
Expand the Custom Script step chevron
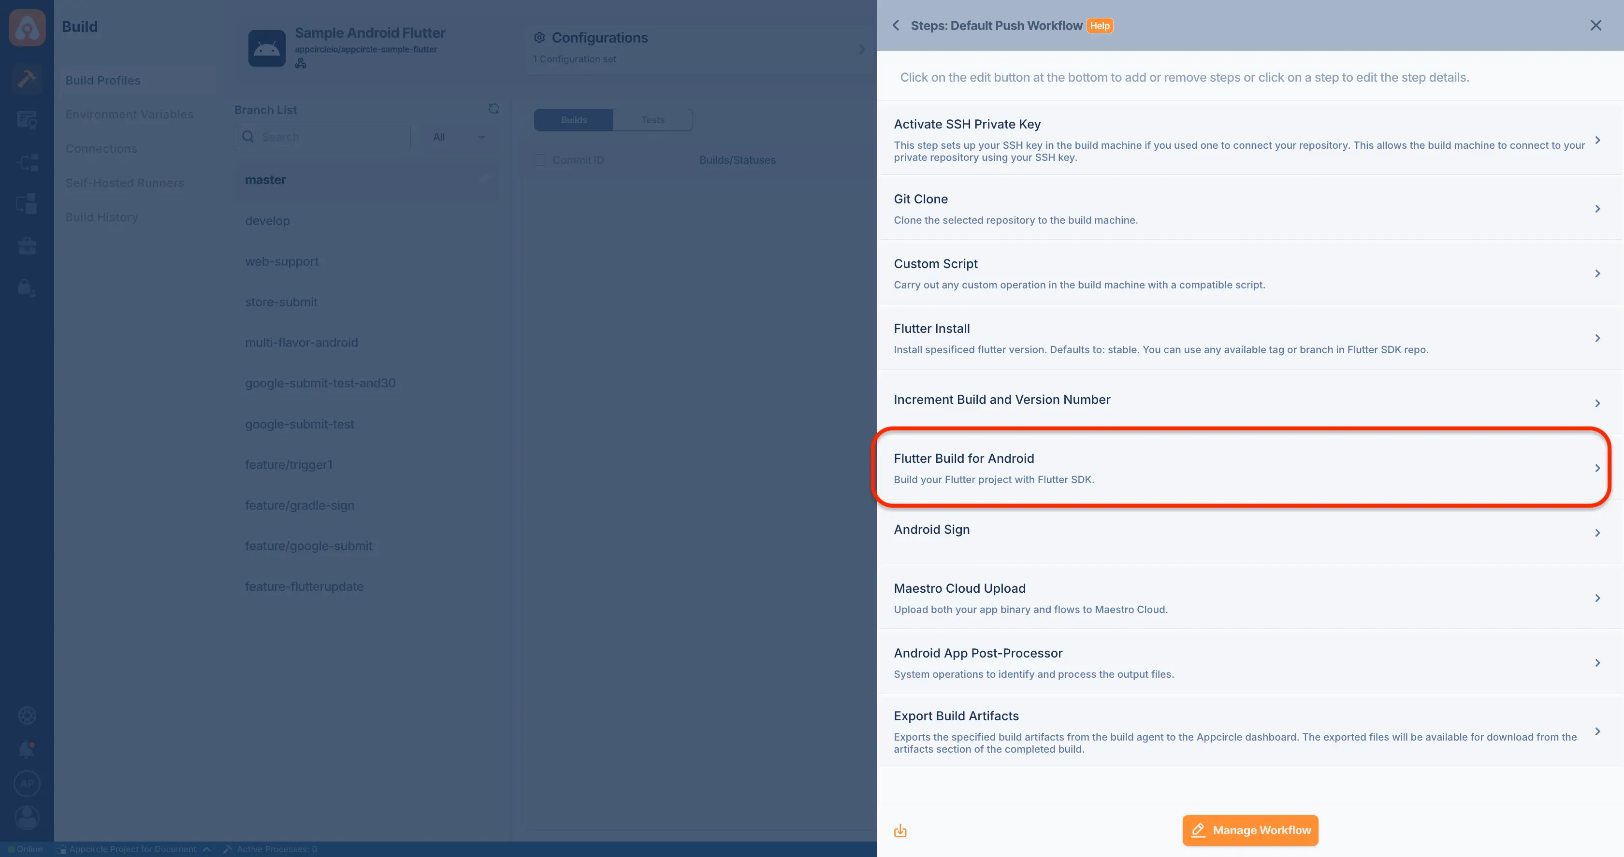1597,273
